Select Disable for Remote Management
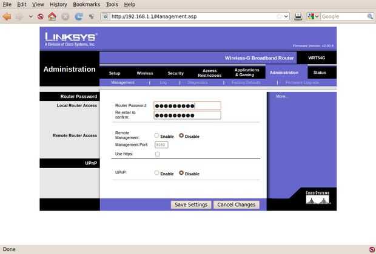 point(181,135)
